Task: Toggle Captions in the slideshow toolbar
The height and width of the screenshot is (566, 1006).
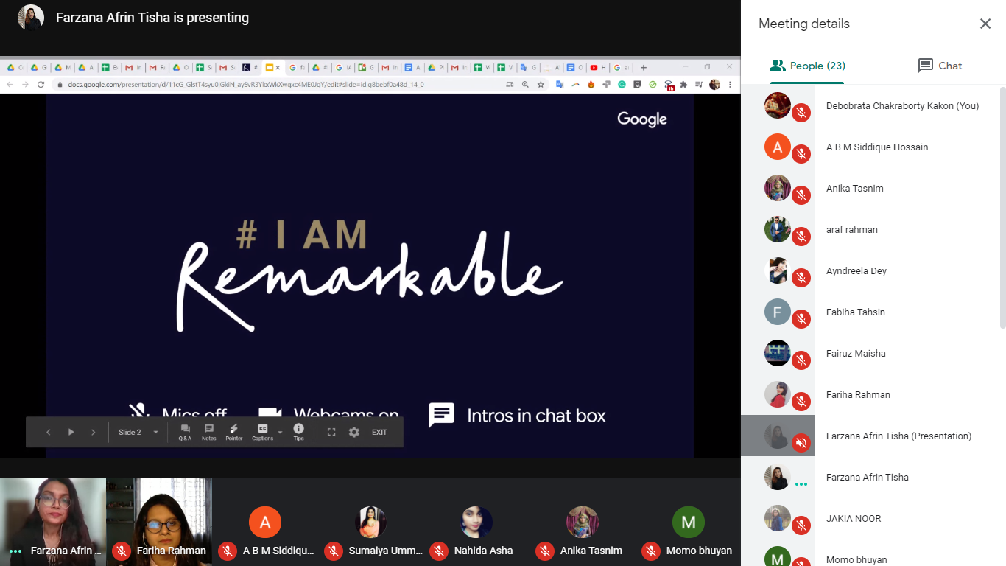Action: click(261, 432)
